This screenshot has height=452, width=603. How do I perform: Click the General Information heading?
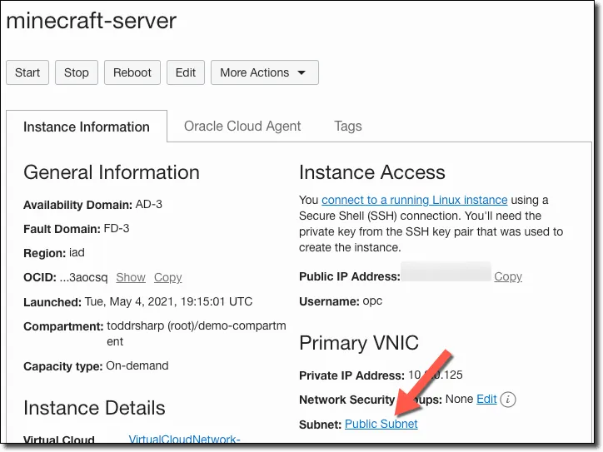[x=112, y=172]
